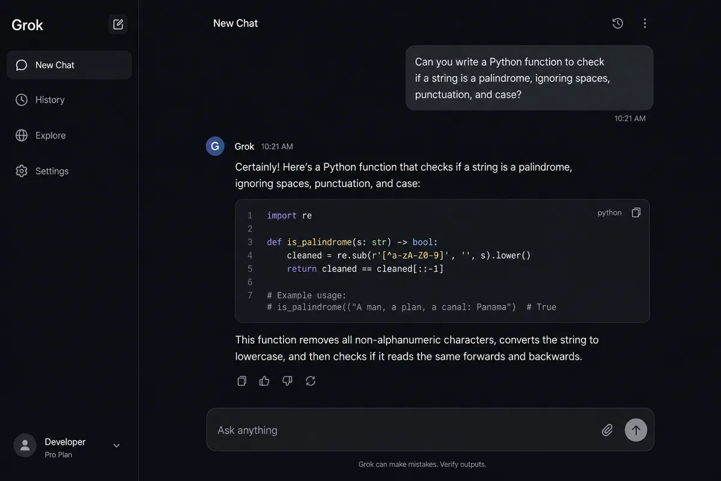Image resolution: width=721 pixels, height=481 pixels.
Task: Regenerate the response with the refresh icon
Action: pyautogui.click(x=311, y=381)
